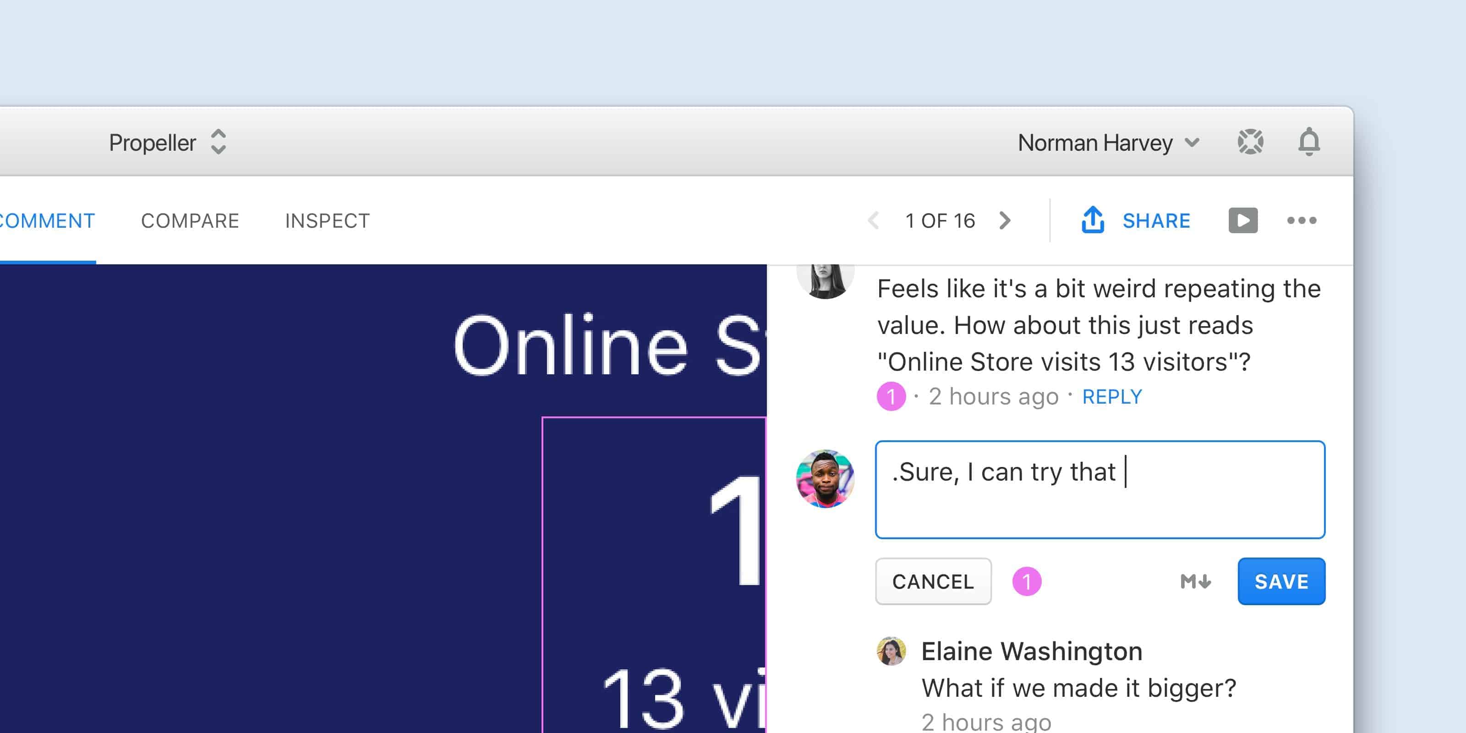Screen dimensions: 1466x733
Task: Navigate to next page using forward arrow
Action: click(x=1009, y=222)
